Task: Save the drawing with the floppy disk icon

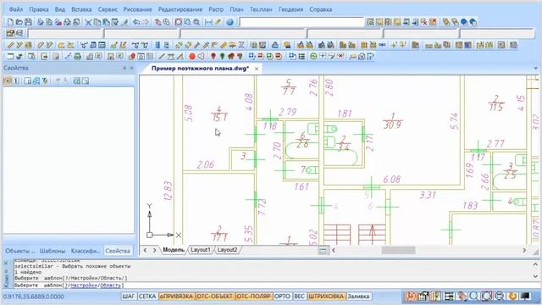Action: 28,22
